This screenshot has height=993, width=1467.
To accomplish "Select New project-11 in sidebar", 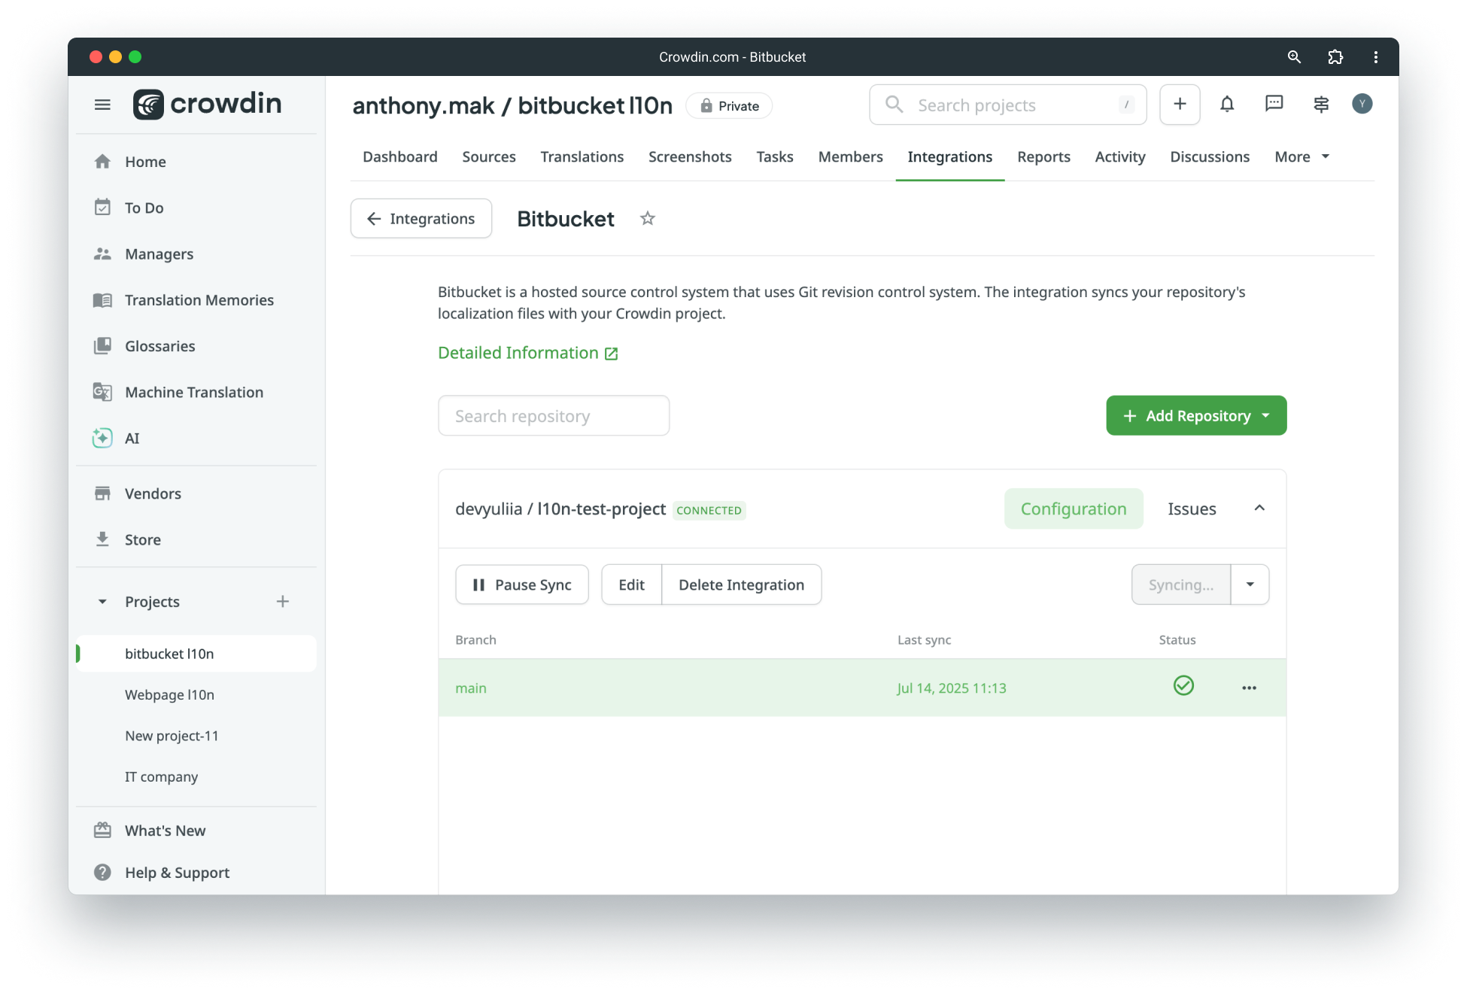I will [x=172, y=735].
